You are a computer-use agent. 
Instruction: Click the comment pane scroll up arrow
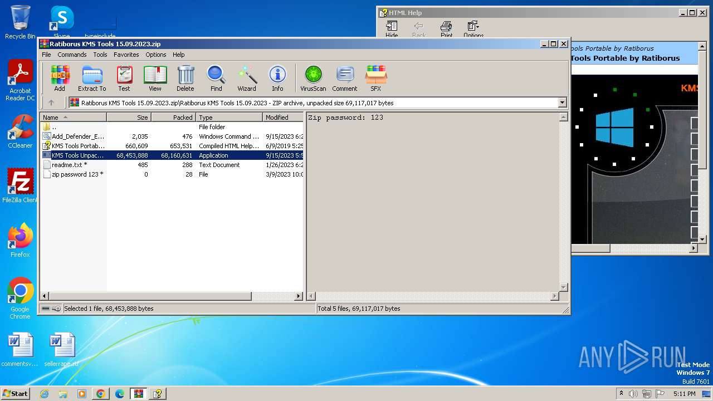pyautogui.click(x=563, y=118)
